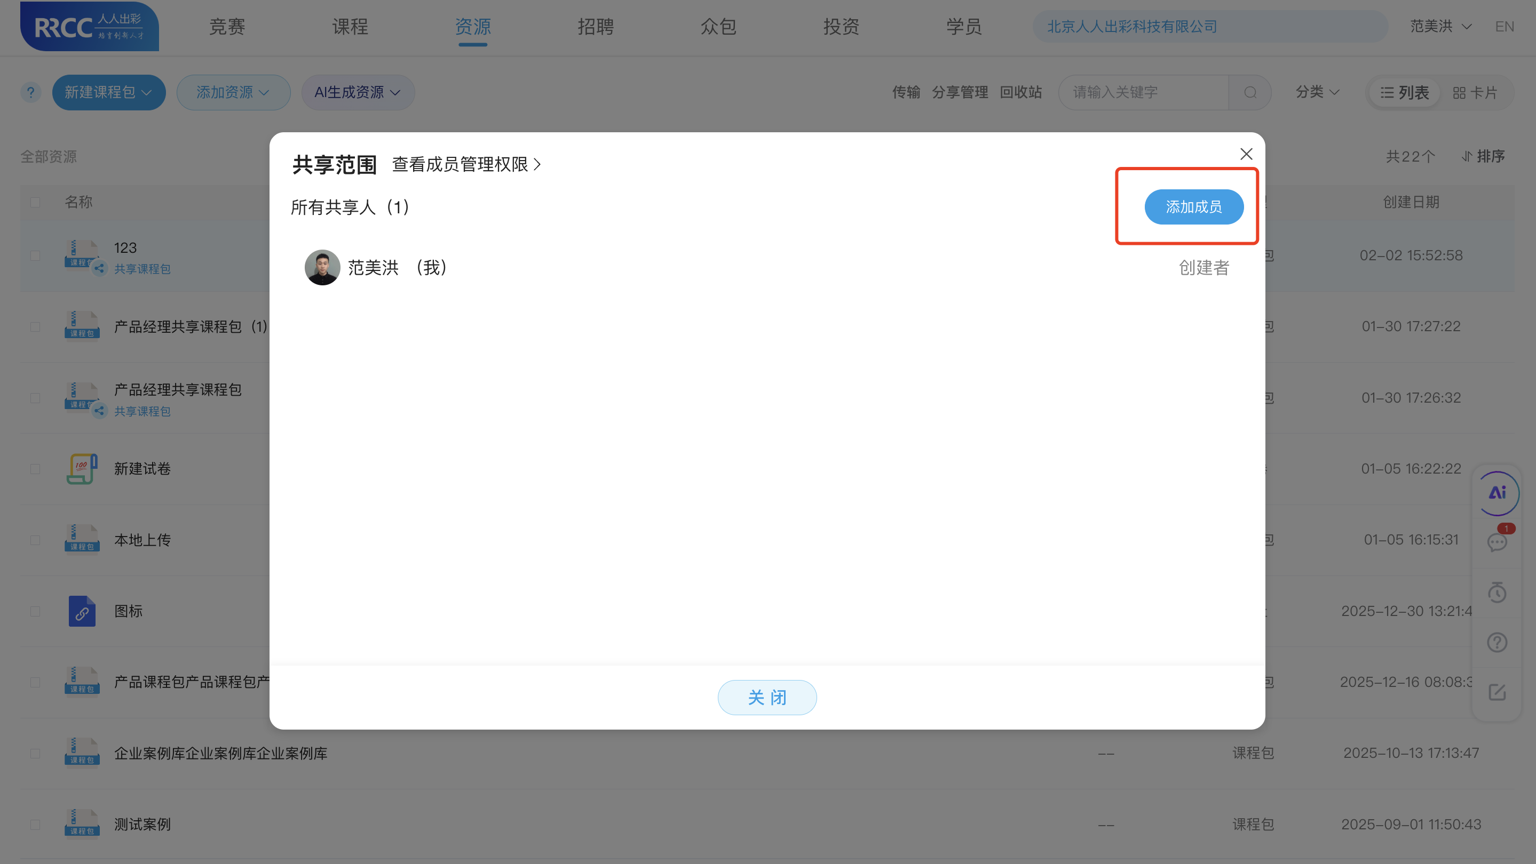The height and width of the screenshot is (864, 1536).
Task: Switch to 卡片 card view
Action: click(1477, 92)
